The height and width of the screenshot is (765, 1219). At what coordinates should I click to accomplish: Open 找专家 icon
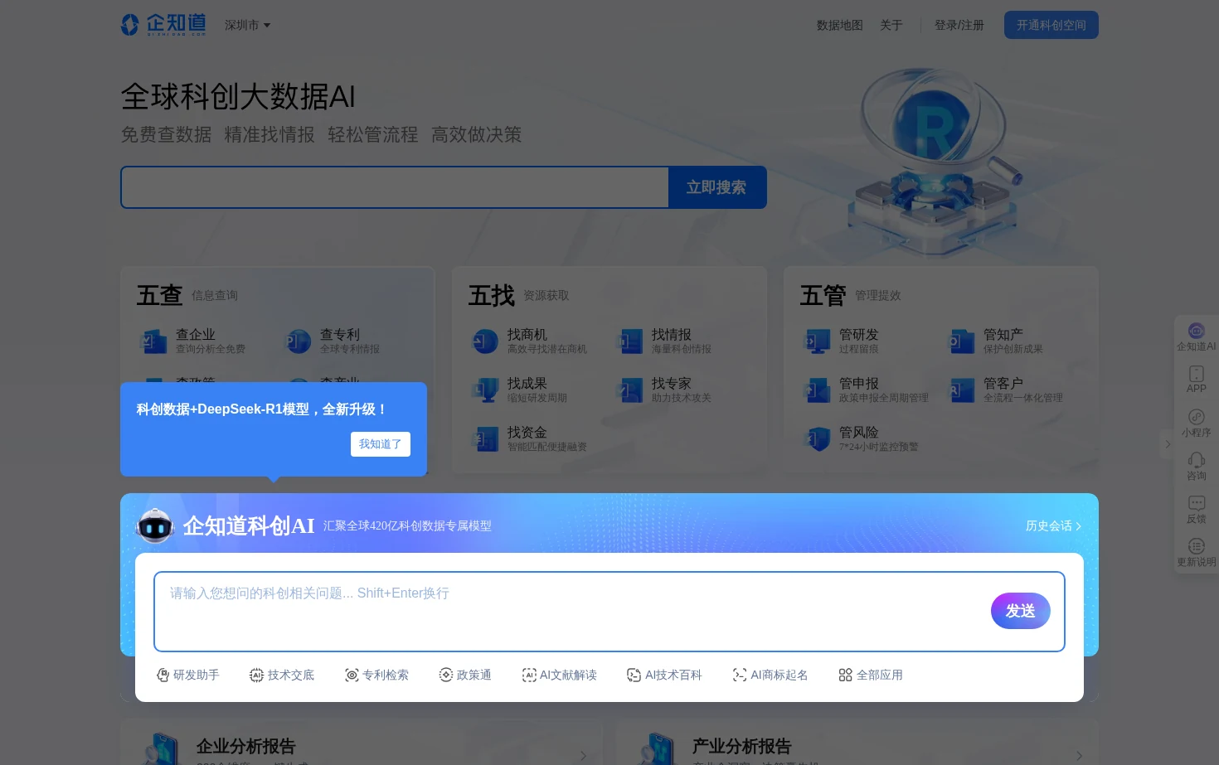629,390
